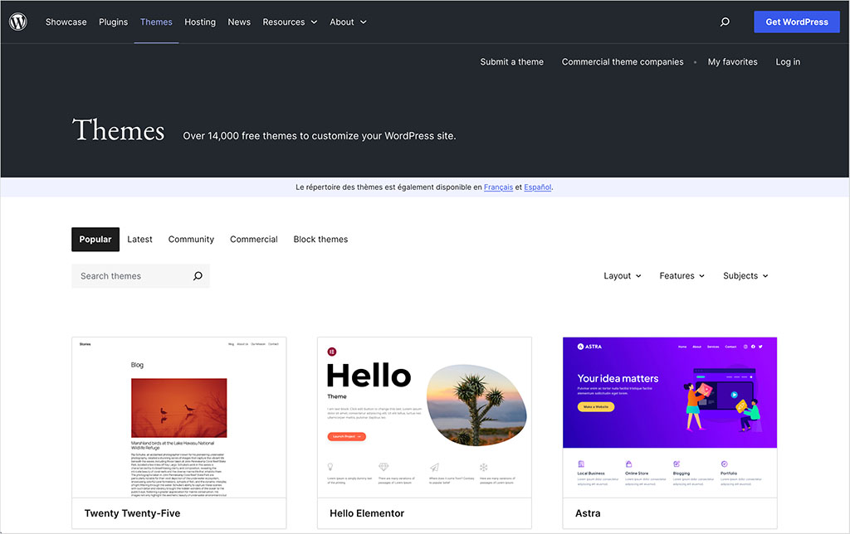
Task: Switch to the Latest tab
Action: point(139,240)
